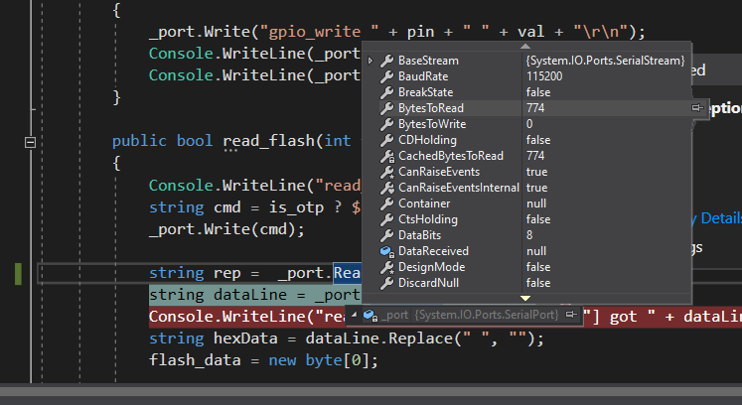The width and height of the screenshot is (742, 405).
Task: Select the BaudRate wrench property icon
Action: click(x=387, y=76)
